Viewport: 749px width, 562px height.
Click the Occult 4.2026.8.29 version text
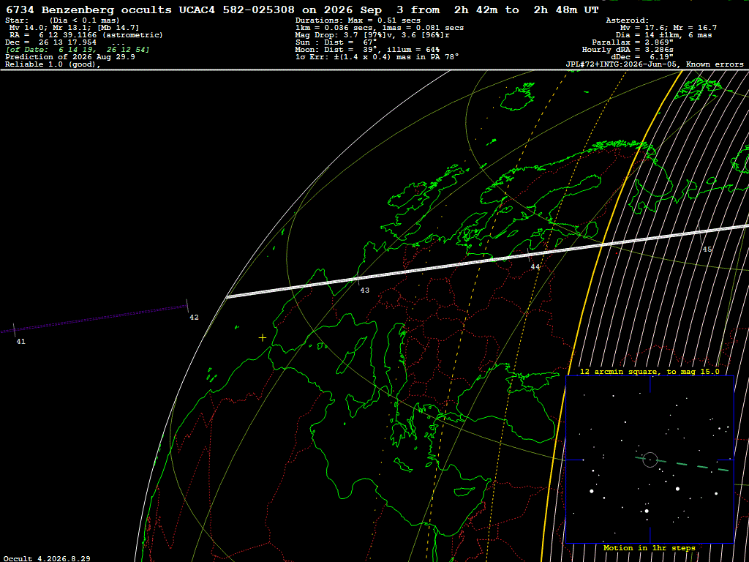point(47,558)
